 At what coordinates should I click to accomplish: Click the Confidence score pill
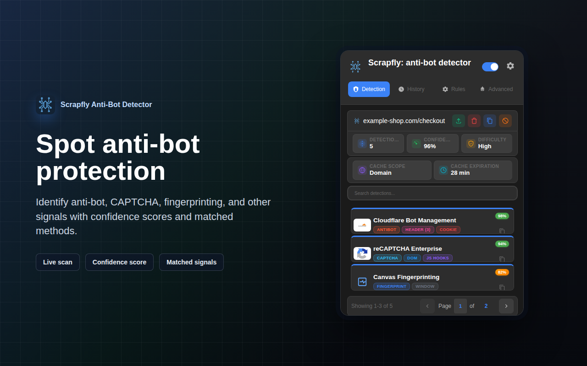(119, 262)
